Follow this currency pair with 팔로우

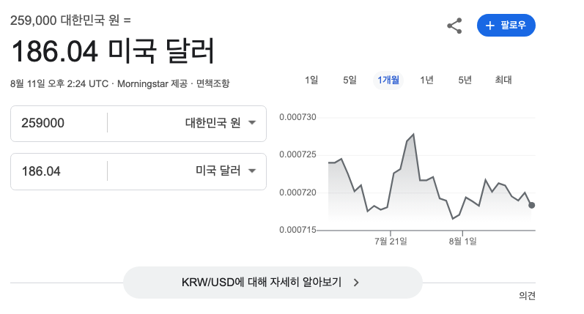(506, 26)
